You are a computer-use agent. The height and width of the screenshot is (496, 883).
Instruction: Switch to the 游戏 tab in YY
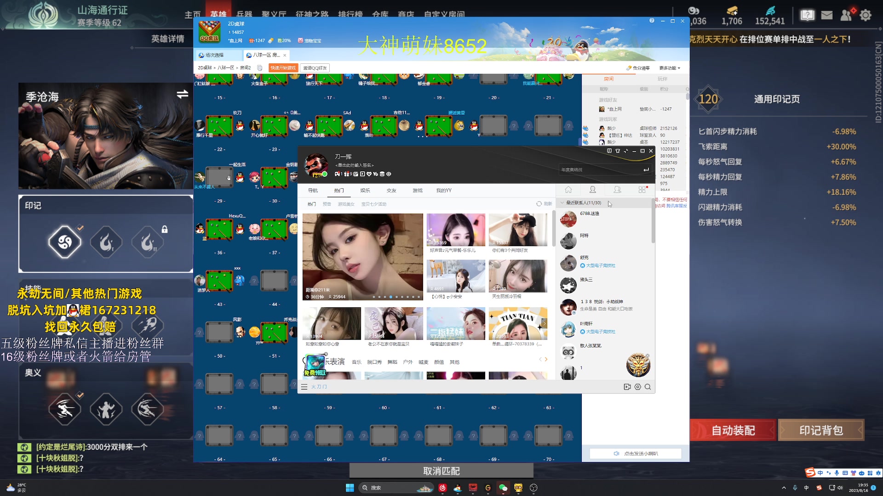click(x=417, y=191)
